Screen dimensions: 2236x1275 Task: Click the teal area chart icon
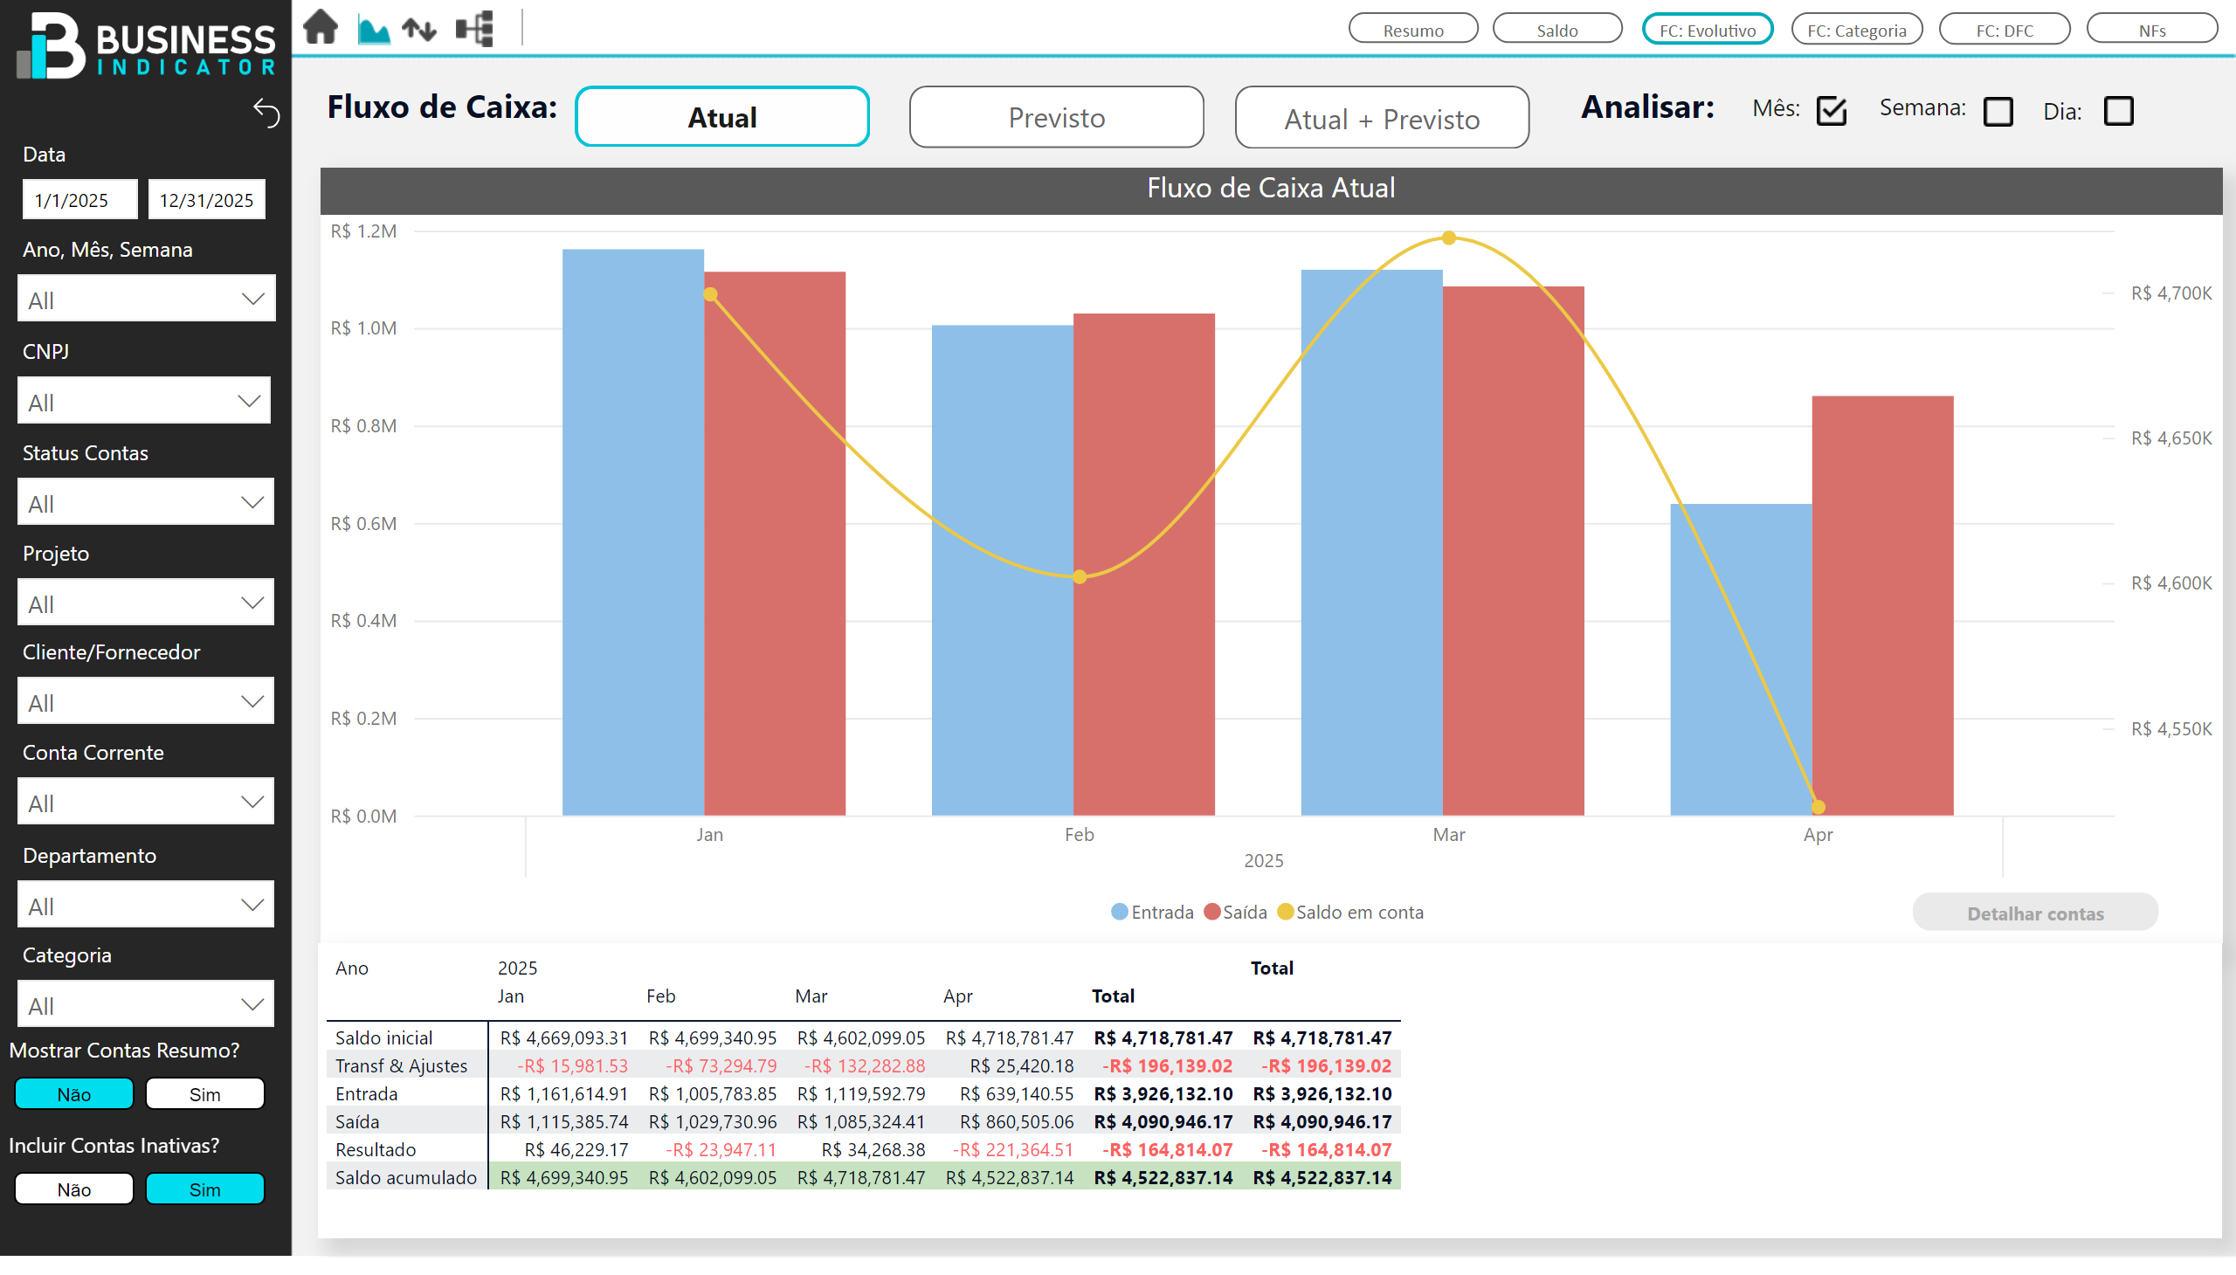[x=373, y=30]
